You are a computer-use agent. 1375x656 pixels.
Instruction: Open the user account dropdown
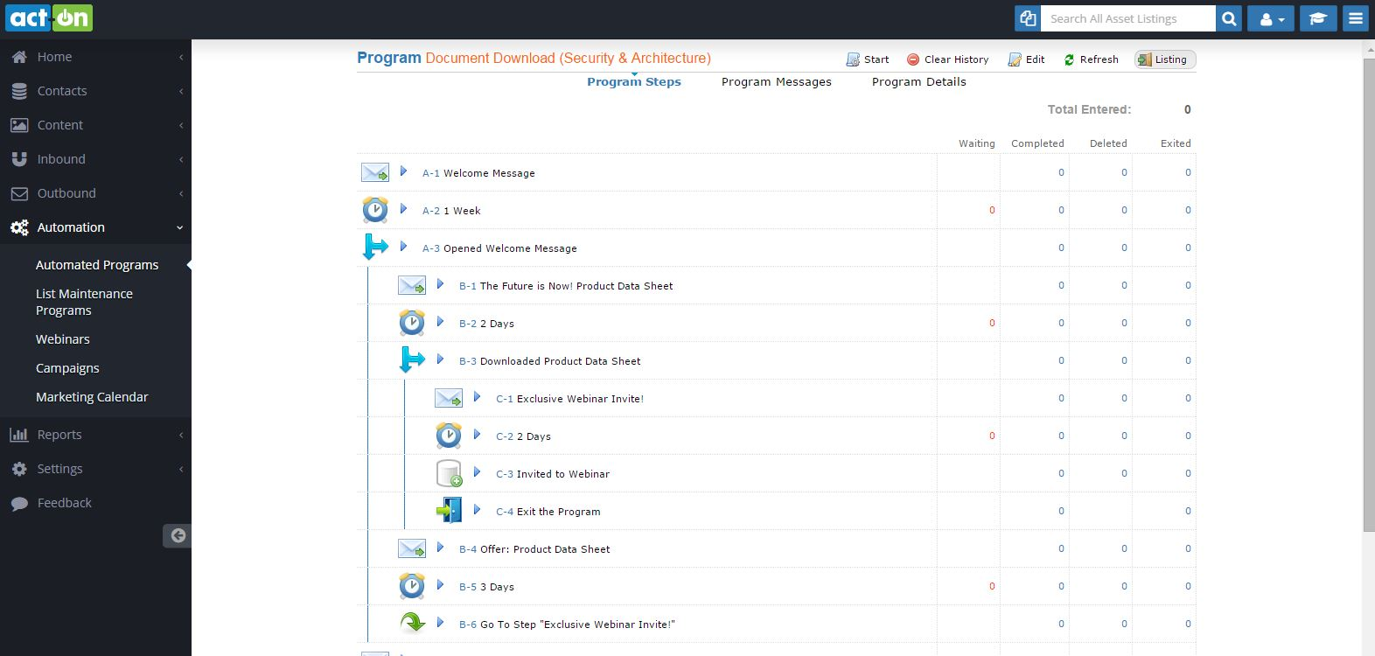coord(1272,18)
